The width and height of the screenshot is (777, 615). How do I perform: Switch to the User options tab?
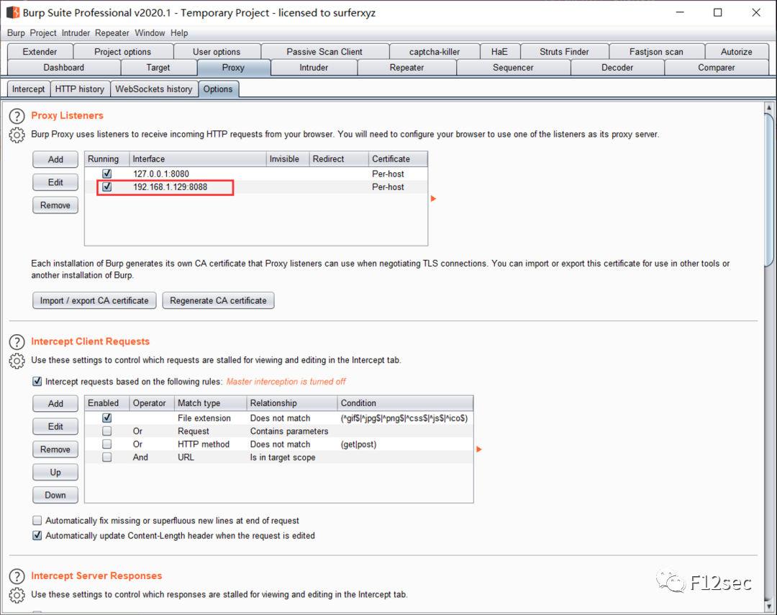pyautogui.click(x=217, y=52)
